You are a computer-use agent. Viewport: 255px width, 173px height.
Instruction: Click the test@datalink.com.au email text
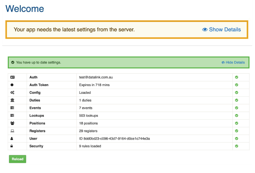(x=96, y=77)
